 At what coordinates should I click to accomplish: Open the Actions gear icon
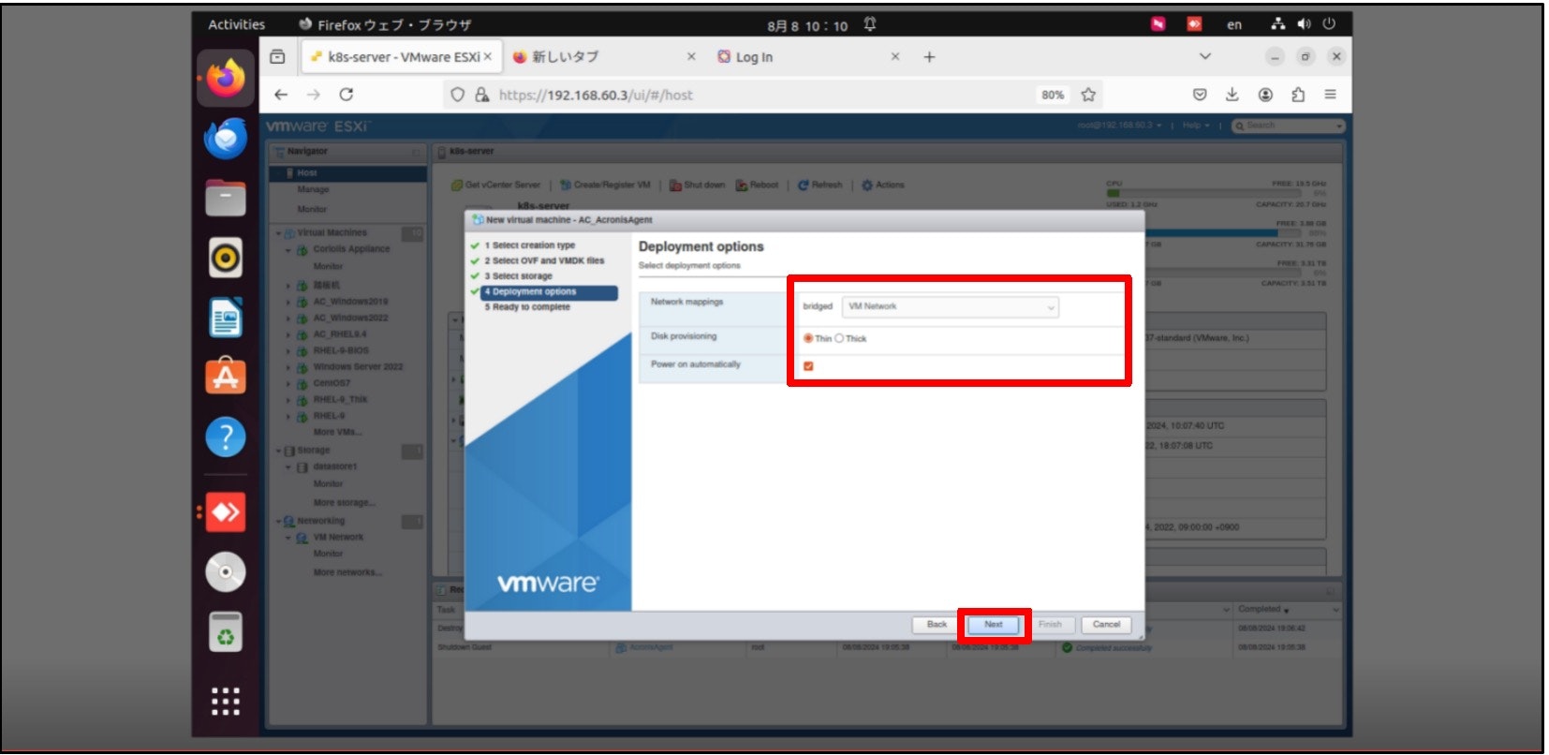(867, 185)
